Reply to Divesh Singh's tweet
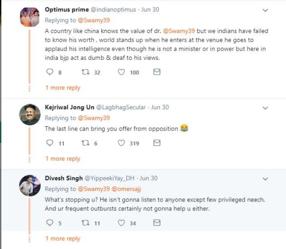Viewport: 286px width, 249px height. 50,223
